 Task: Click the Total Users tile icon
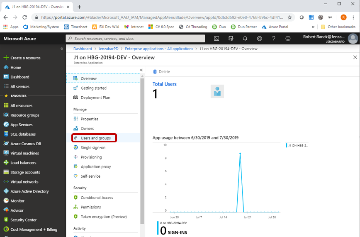click(217, 91)
